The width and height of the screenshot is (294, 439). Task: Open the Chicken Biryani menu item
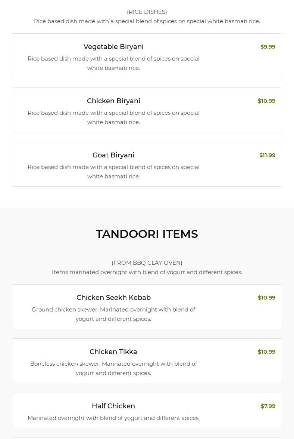click(x=113, y=101)
